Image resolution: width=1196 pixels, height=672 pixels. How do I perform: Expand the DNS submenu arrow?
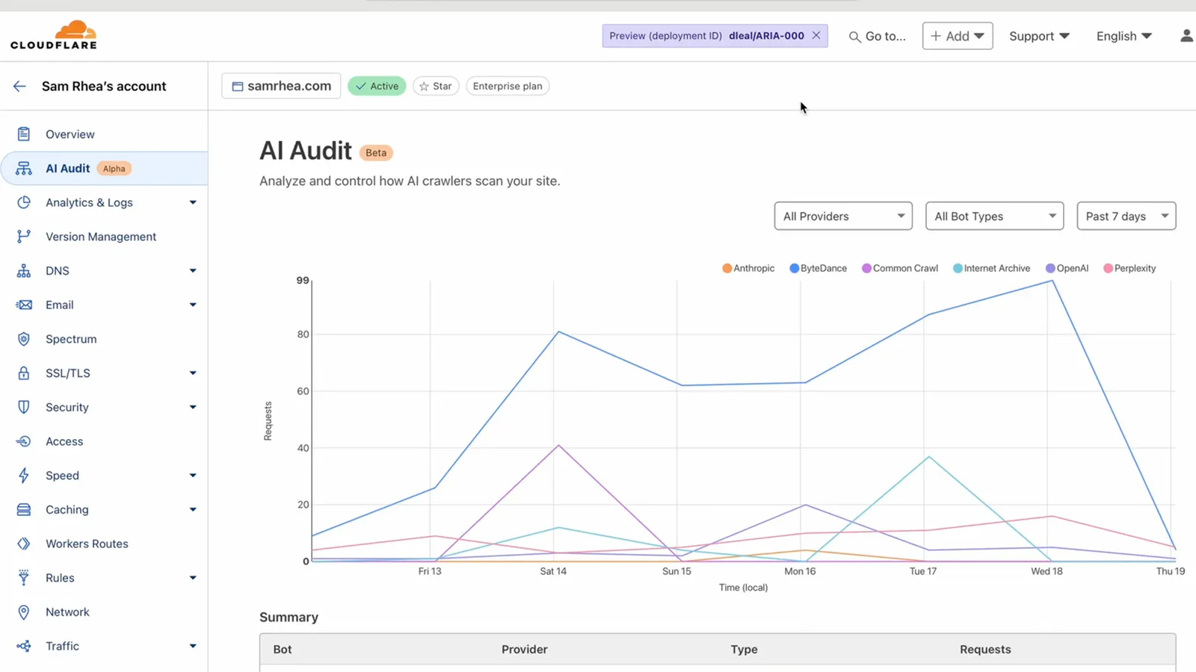pyautogui.click(x=193, y=271)
